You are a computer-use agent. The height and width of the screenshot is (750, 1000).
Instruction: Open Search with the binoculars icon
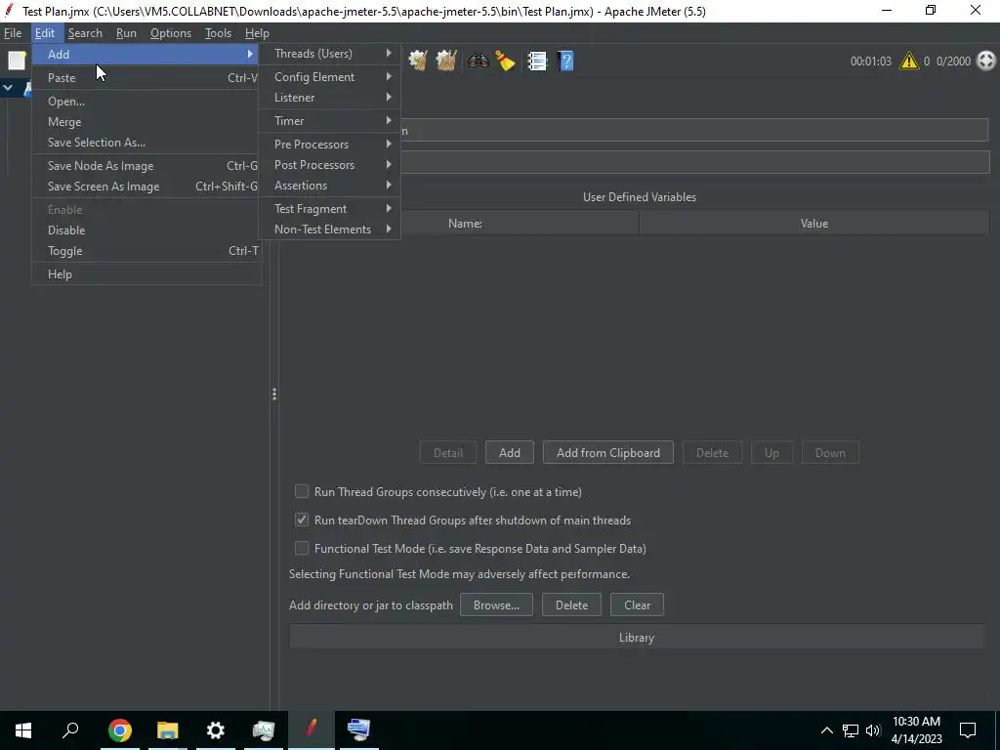tap(478, 61)
